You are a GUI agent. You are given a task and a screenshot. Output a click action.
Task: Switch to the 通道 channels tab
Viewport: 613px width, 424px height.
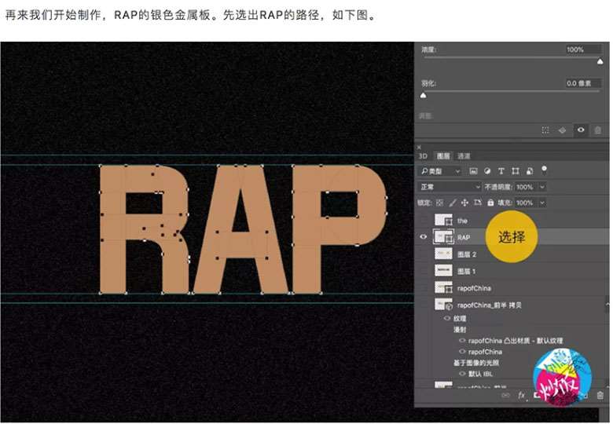point(464,156)
